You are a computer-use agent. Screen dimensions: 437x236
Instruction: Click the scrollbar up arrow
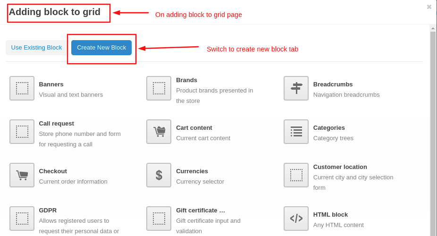coord(433,28)
